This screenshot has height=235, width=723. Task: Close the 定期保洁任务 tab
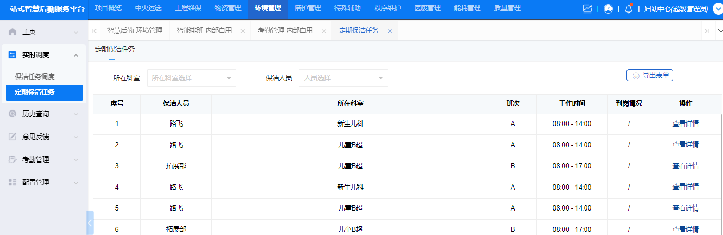pyautogui.click(x=390, y=31)
